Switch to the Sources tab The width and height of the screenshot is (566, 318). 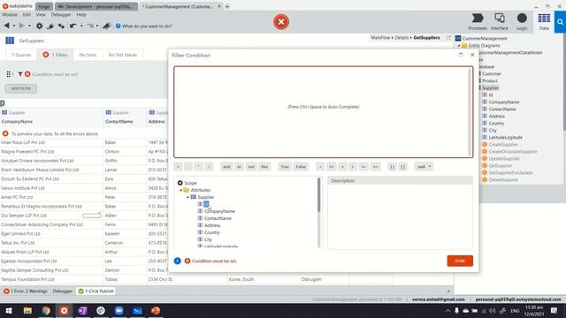point(21,55)
